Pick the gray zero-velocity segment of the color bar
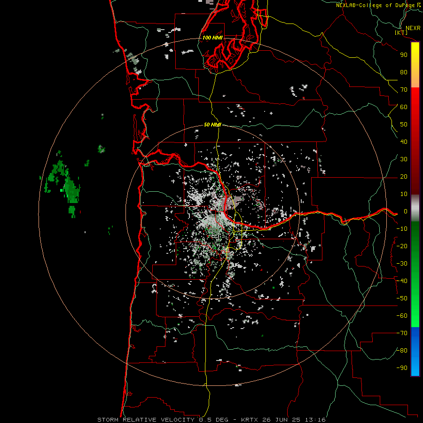Image resolution: width=423 pixels, height=423 pixels. coord(415,208)
